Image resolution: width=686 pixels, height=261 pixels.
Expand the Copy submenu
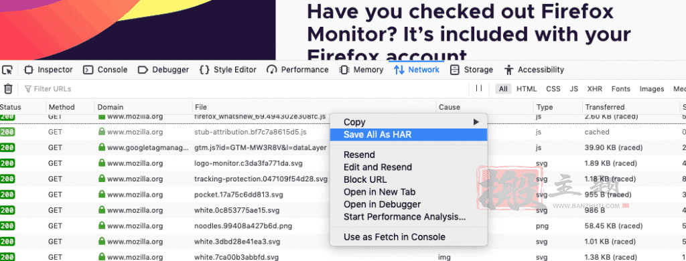[x=408, y=122]
